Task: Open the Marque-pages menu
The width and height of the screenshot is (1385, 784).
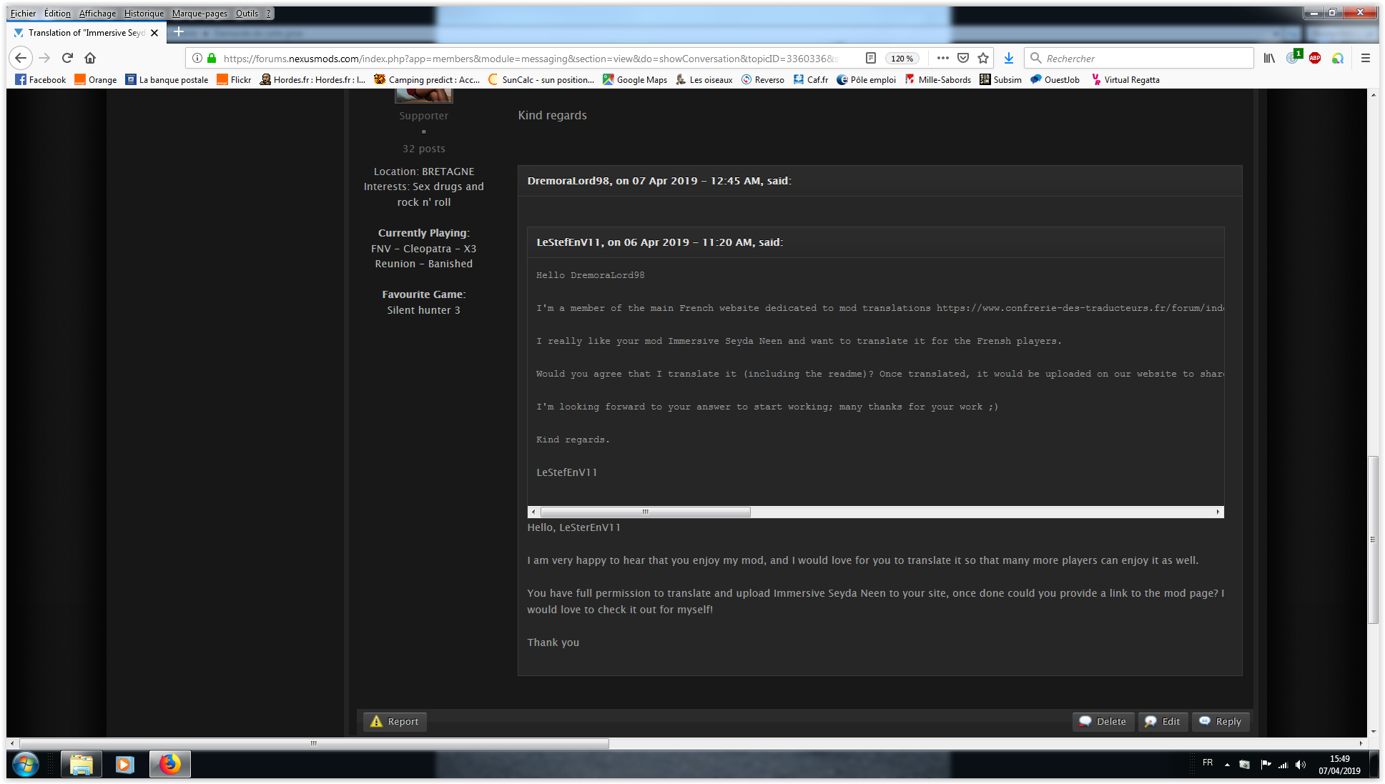Action: pos(199,13)
